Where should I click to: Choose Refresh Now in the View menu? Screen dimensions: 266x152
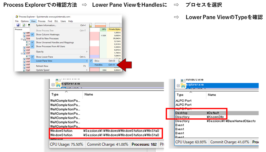click(x=59, y=66)
